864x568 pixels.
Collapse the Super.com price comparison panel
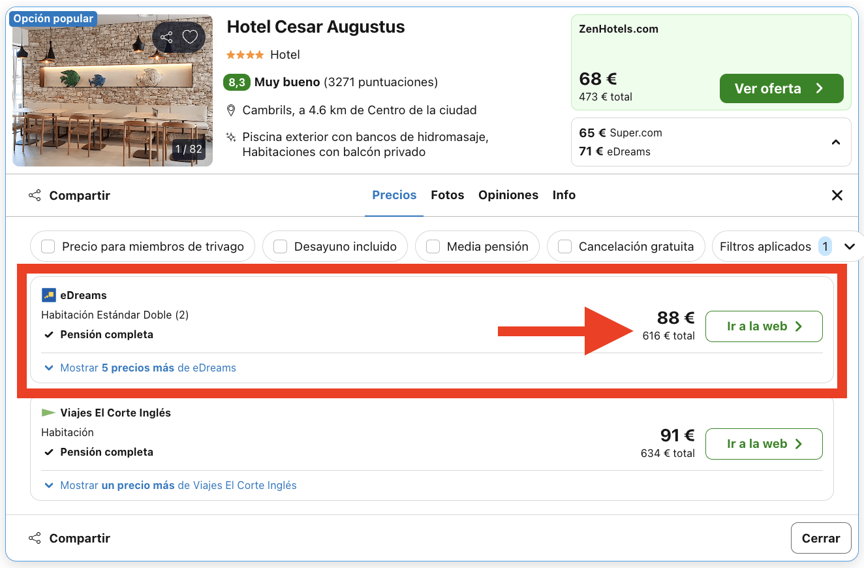[x=836, y=141]
